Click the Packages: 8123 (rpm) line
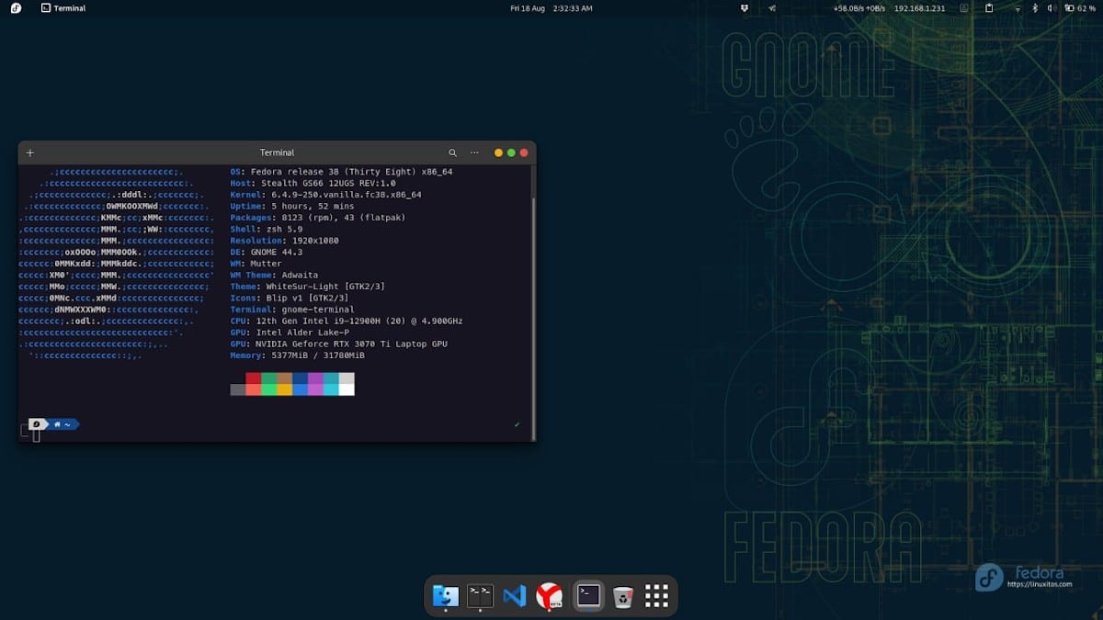This screenshot has height=620, width=1103. 318,218
